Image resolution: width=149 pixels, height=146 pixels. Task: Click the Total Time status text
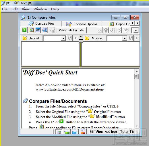[128, 132]
